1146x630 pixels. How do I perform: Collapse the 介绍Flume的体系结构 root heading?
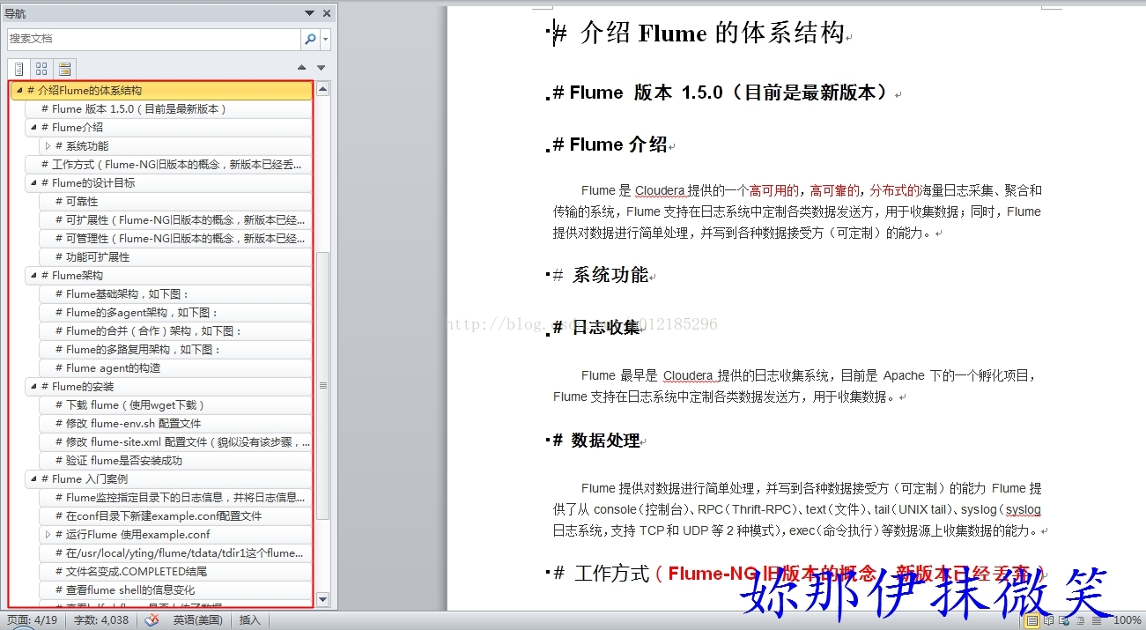click(19, 91)
